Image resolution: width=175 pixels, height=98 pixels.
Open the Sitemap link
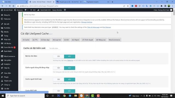(x=107, y=27)
